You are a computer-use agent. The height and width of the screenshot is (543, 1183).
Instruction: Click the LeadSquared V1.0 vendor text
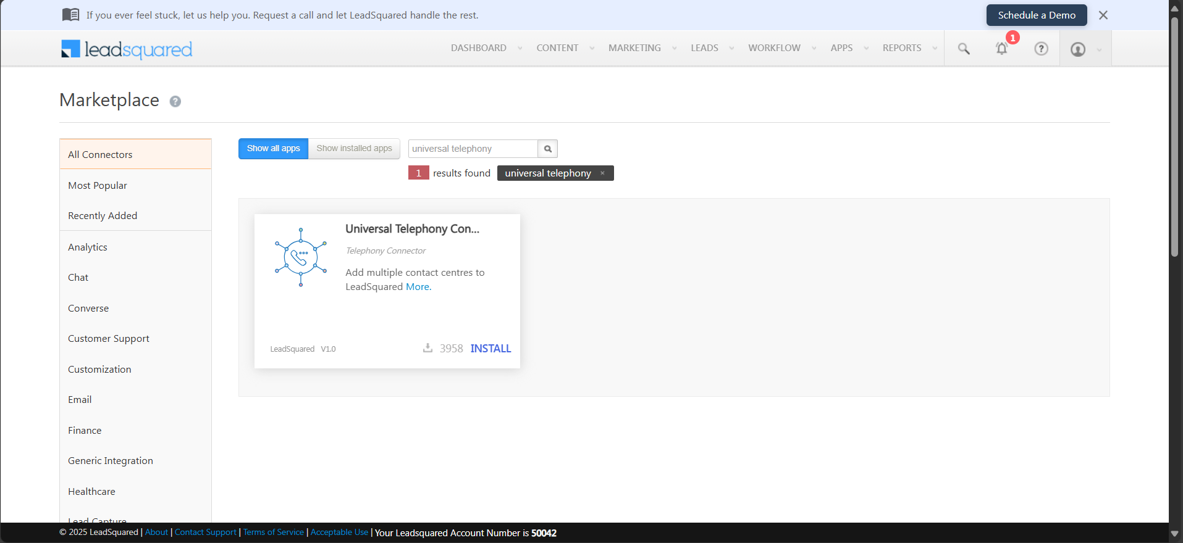pyautogui.click(x=303, y=349)
